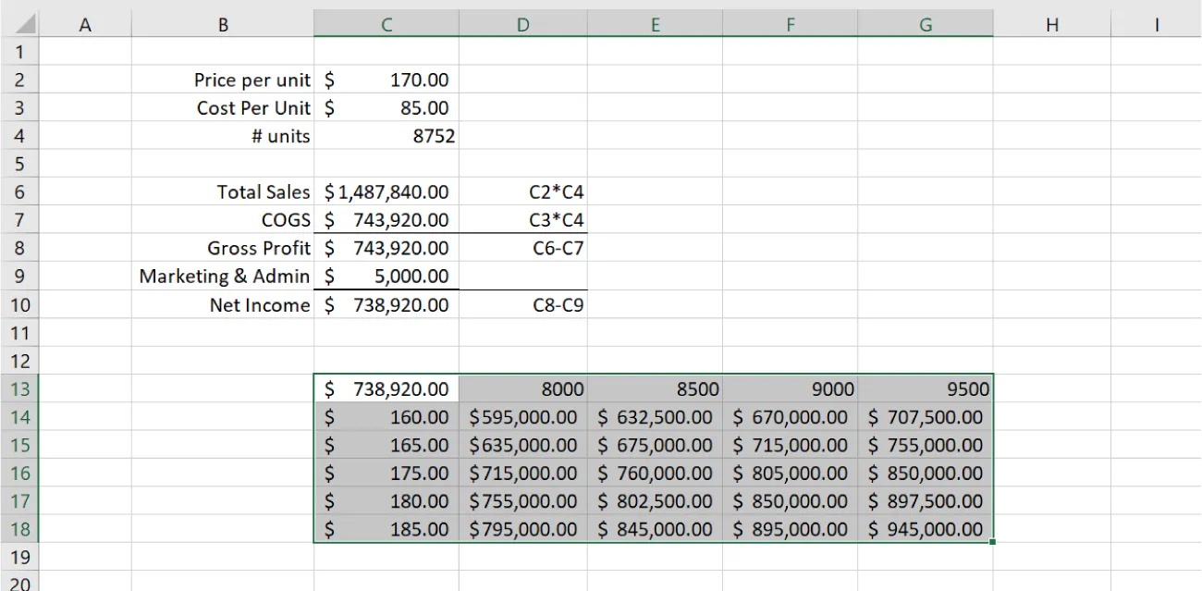Screen dimensions: 1202x591
Task: Click the fill handle of the selected range
Action: 992,540
